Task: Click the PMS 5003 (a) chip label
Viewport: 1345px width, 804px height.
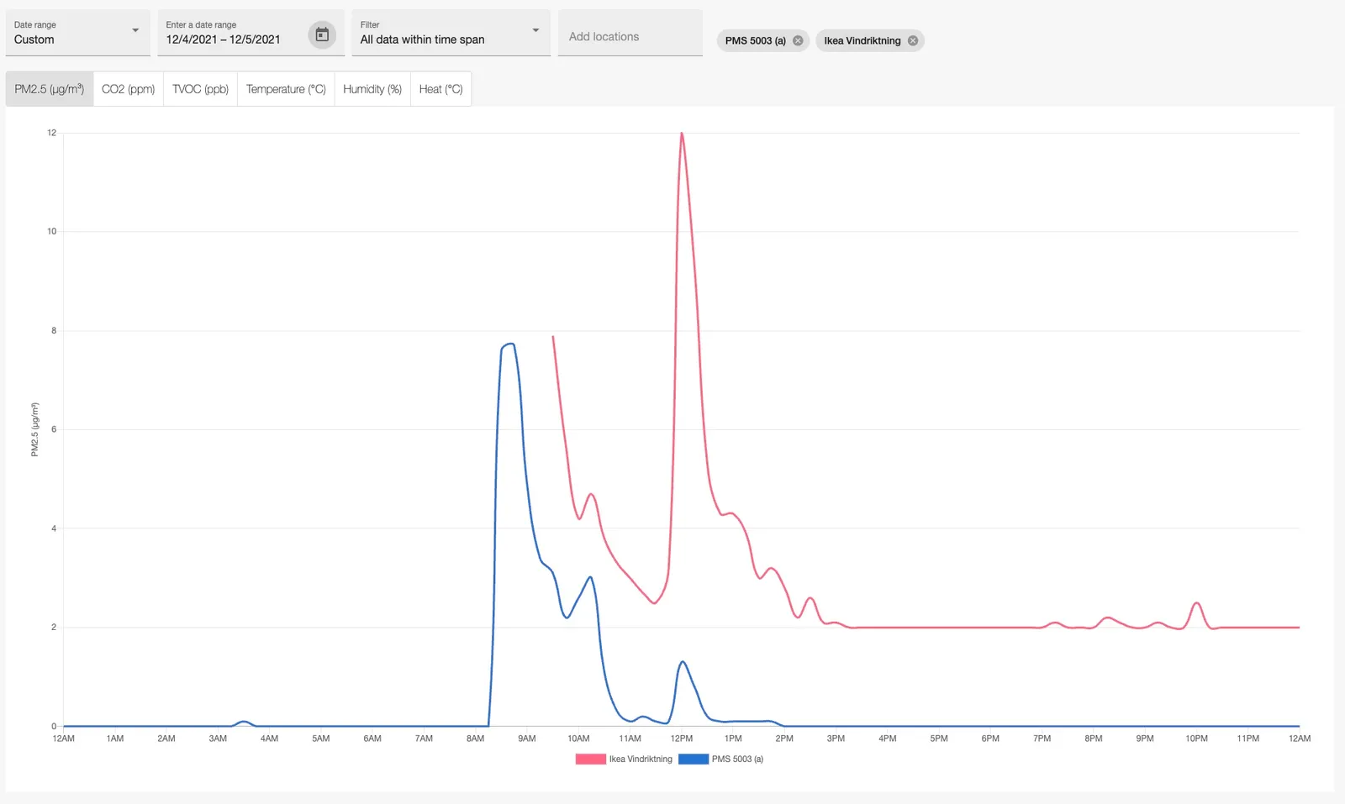Action: click(755, 40)
